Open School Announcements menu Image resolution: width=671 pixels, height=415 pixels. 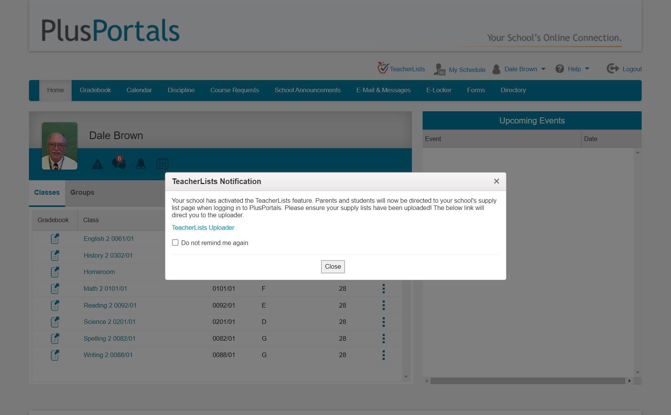click(x=307, y=90)
